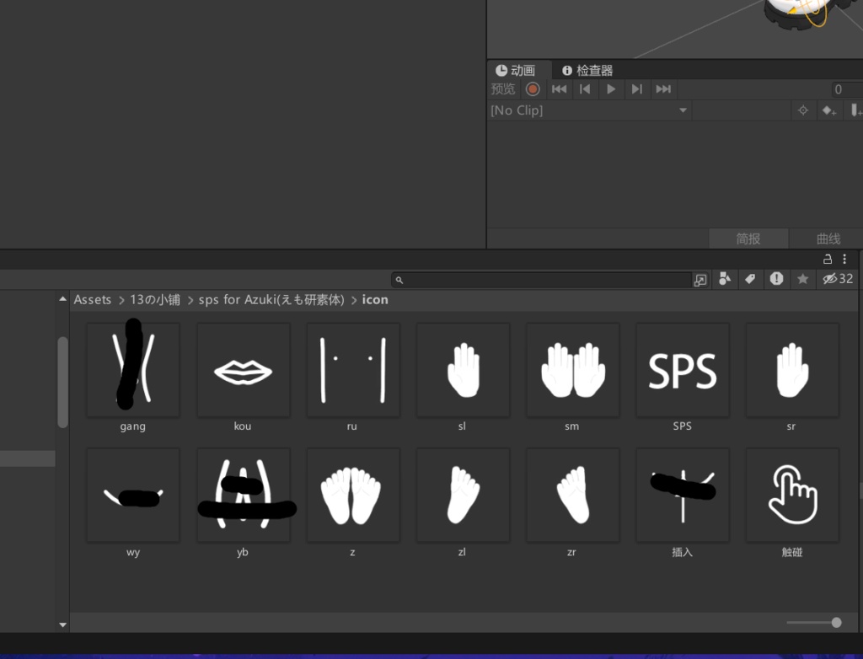Select the sl hand icon asset

click(463, 369)
